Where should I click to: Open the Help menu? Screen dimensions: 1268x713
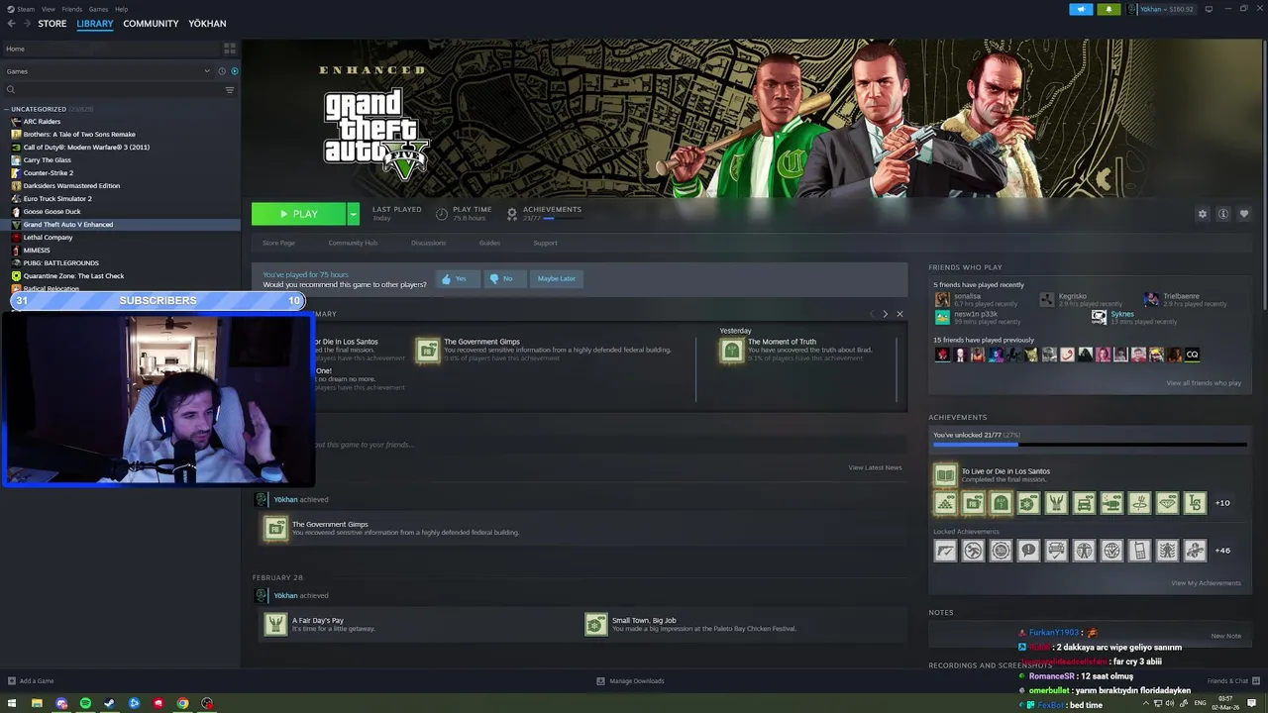[x=121, y=9]
